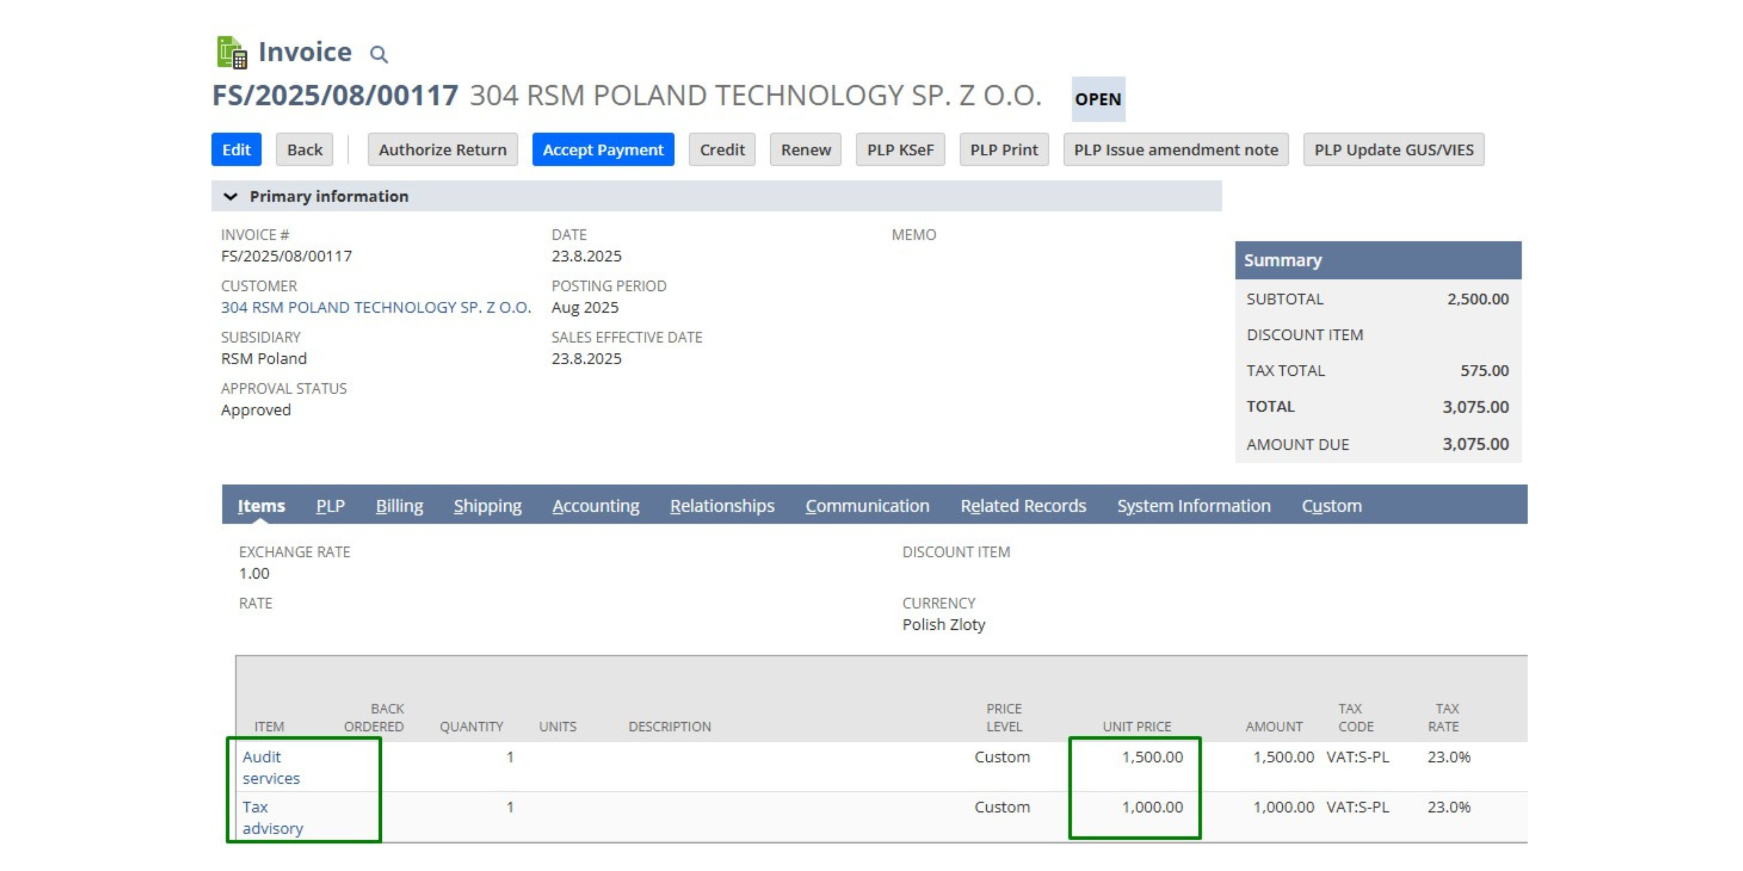Open the customer RSM Poland Technology link
The height and width of the screenshot is (871, 1743).
click(375, 307)
